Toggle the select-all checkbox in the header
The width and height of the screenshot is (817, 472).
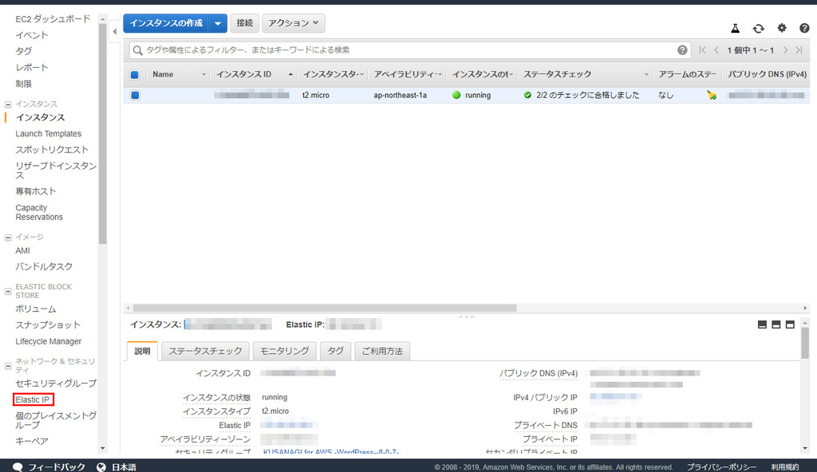(x=135, y=74)
